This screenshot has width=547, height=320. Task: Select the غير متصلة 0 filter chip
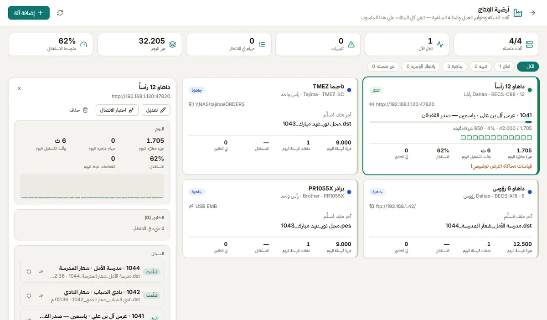[384, 67]
